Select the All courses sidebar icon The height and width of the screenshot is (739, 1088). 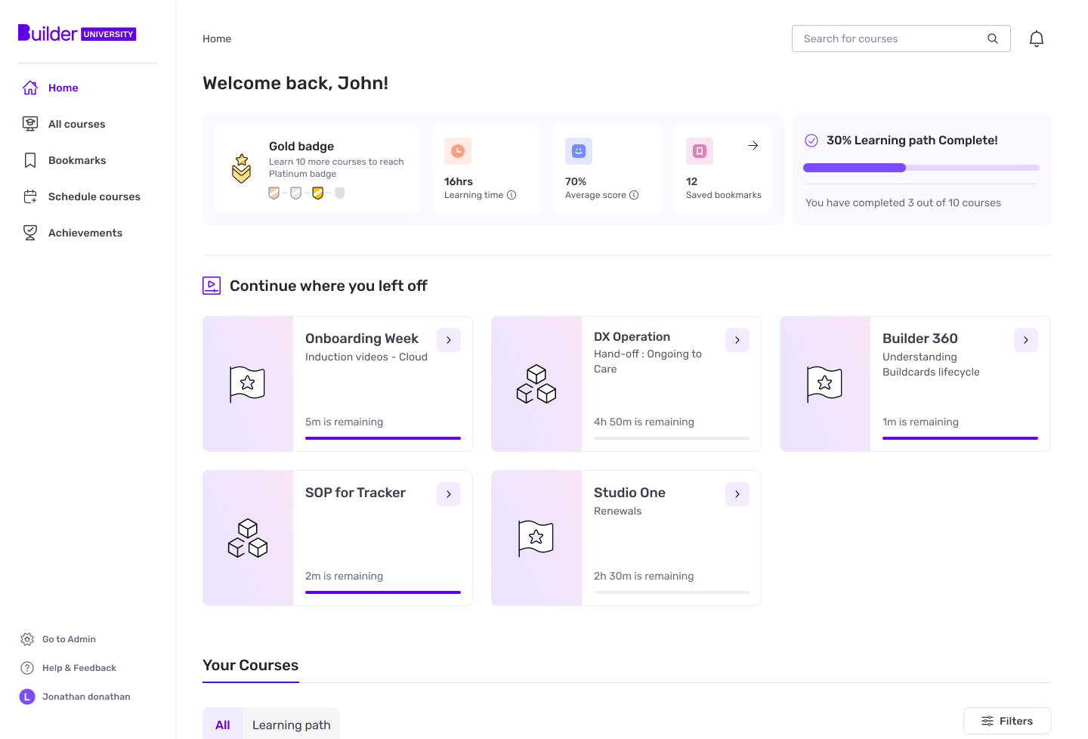pos(30,123)
